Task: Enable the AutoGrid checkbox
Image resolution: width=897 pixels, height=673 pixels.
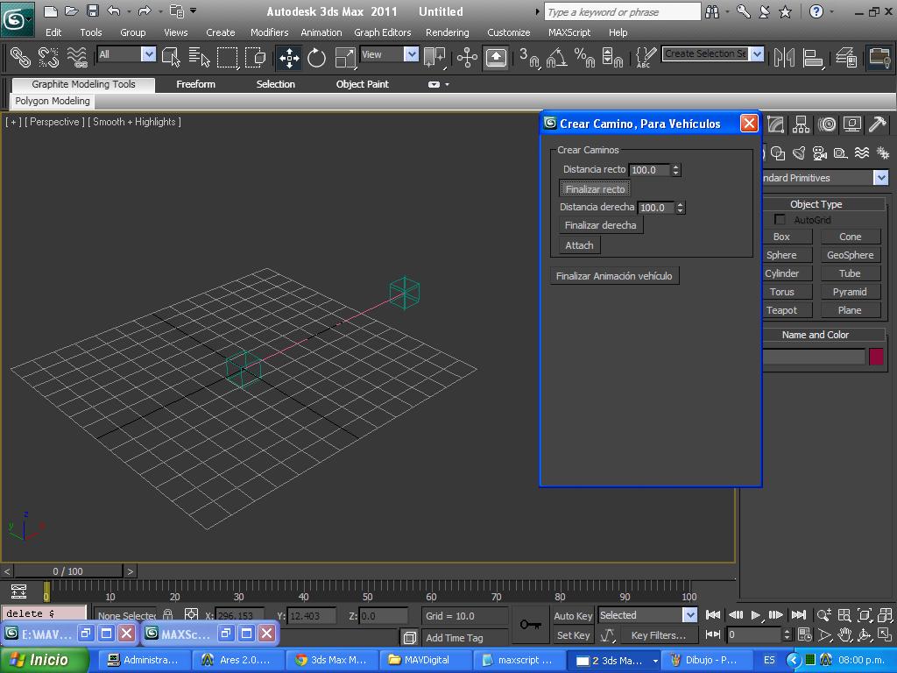Action: coord(780,220)
